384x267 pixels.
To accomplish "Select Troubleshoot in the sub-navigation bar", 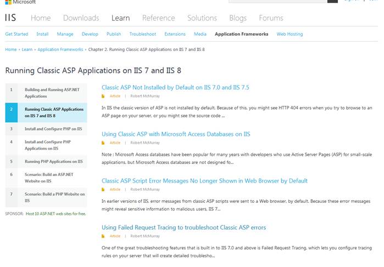I will point(143,34).
